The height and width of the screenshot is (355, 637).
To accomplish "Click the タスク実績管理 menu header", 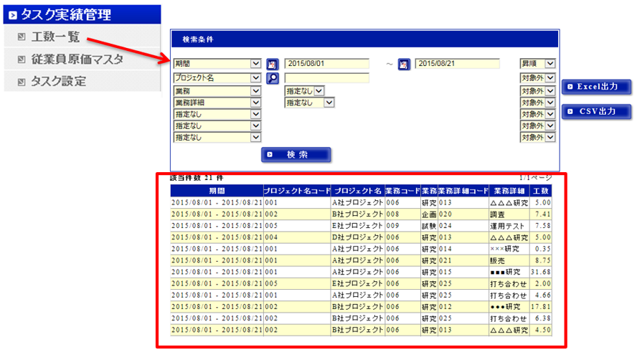I will pos(82,14).
